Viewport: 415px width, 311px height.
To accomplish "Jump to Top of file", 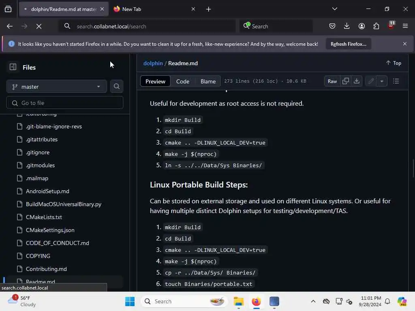I will (x=394, y=63).
